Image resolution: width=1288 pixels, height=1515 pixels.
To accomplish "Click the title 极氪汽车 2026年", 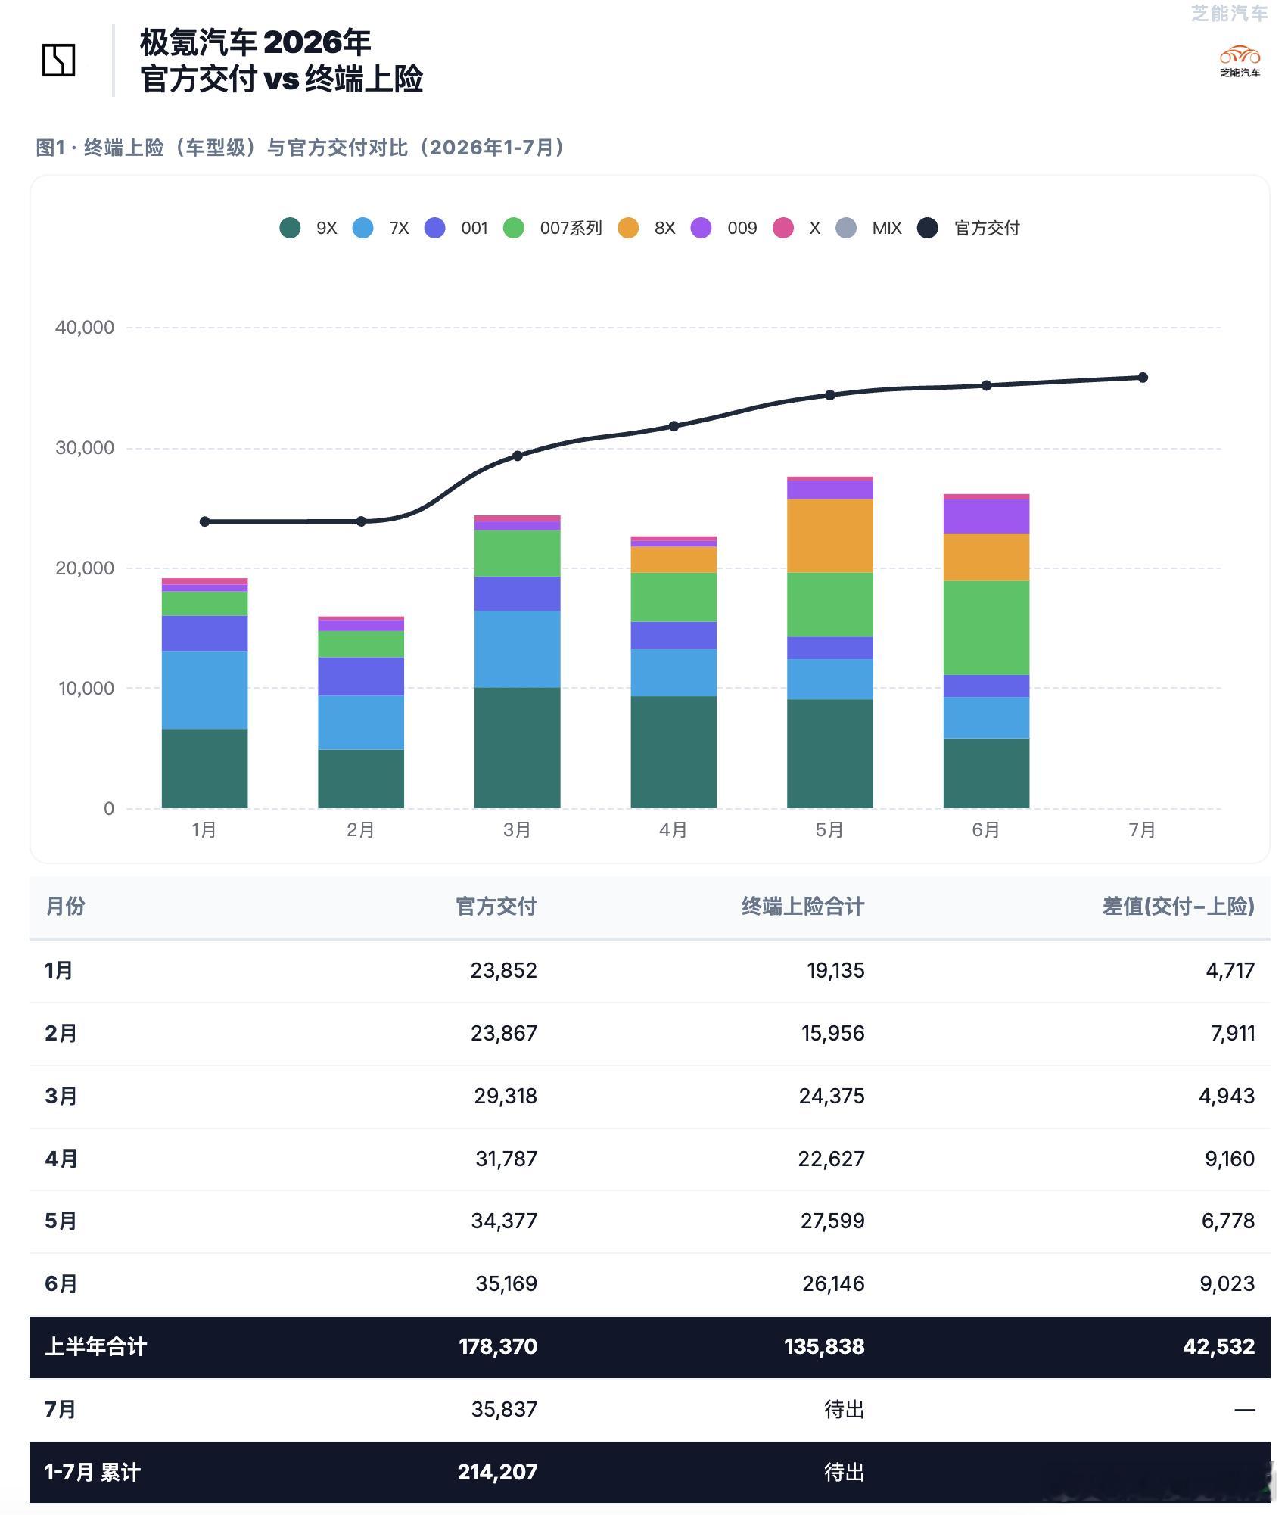I will point(256,42).
